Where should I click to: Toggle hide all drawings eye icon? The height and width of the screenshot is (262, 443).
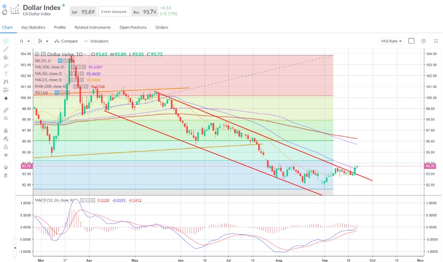pyautogui.click(x=6, y=155)
